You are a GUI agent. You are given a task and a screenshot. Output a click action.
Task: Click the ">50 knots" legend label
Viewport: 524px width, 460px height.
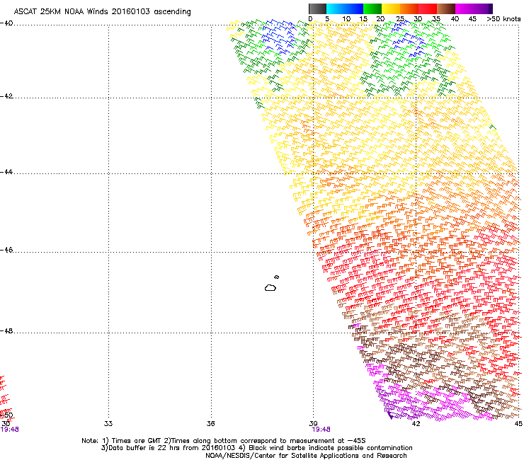pyautogui.click(x=503, y=19)
